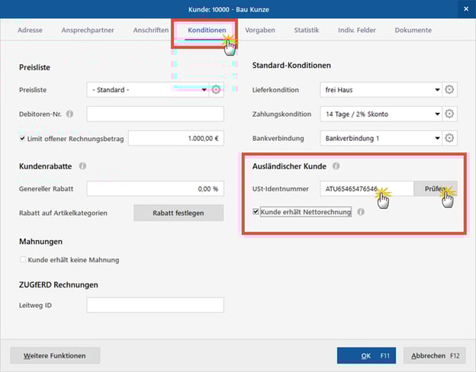The height and width of the screenshot is (372, 476).
Task: Open Lieferkondition frei Haus dropdown
Action: tap(437, 90)
